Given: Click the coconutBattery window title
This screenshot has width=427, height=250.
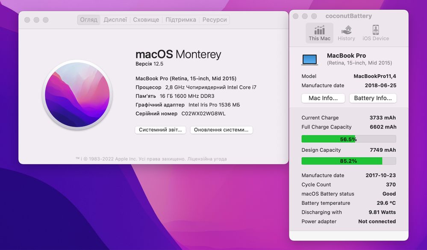Looking at the screenshot, I should pyautogui.click(x=349, y=16).
